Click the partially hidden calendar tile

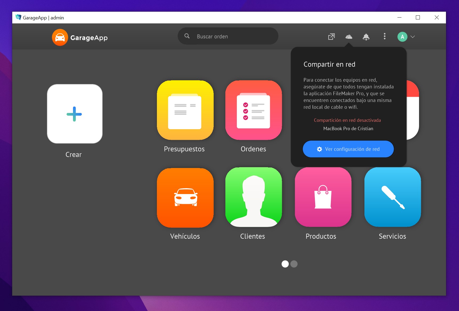click(413, 110)
